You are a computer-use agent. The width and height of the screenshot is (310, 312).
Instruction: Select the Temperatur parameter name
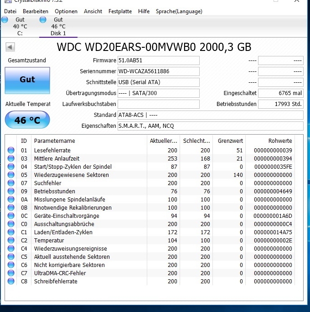pyautogui.click(x=49, y=240)
